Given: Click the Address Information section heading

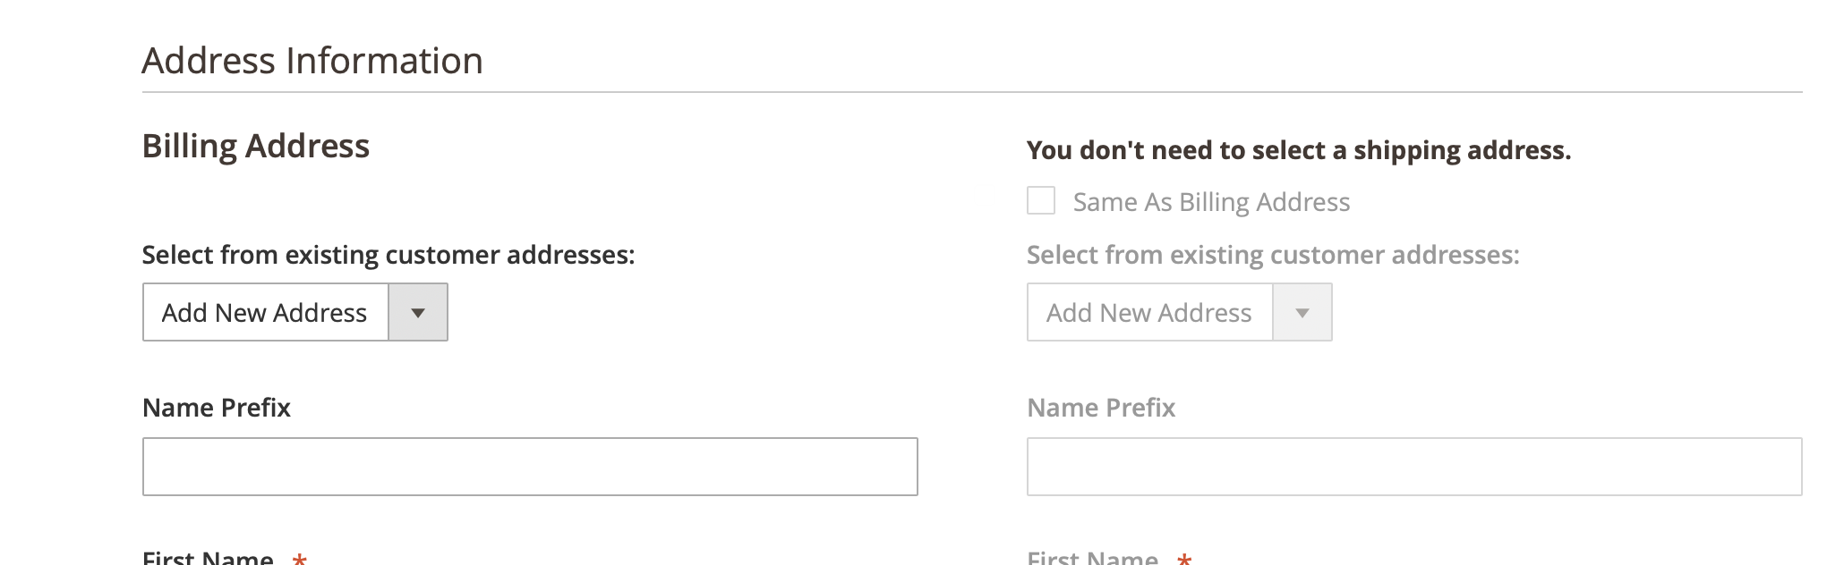Looking at the screenshot, I should click(x=312, y=61).
